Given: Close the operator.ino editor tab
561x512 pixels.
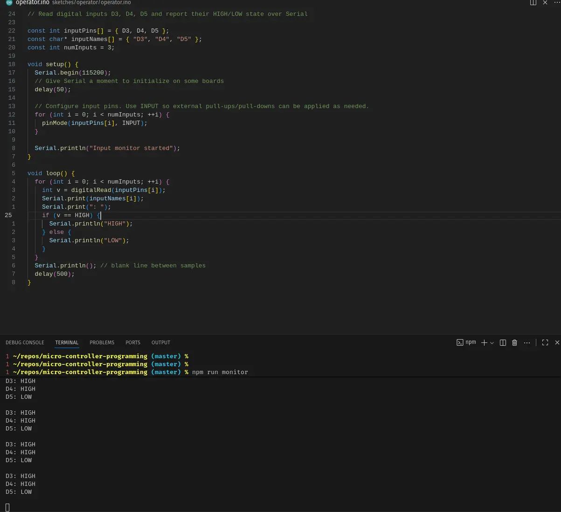Looking at the screenshot, I should [545, 2].
